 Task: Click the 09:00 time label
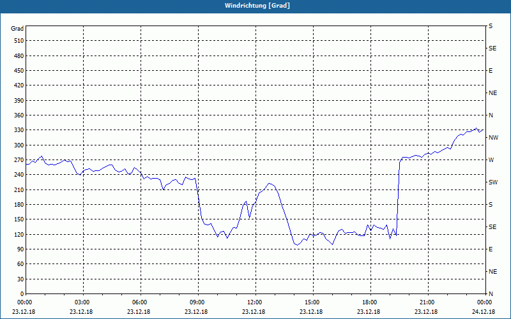coord(197,302)
